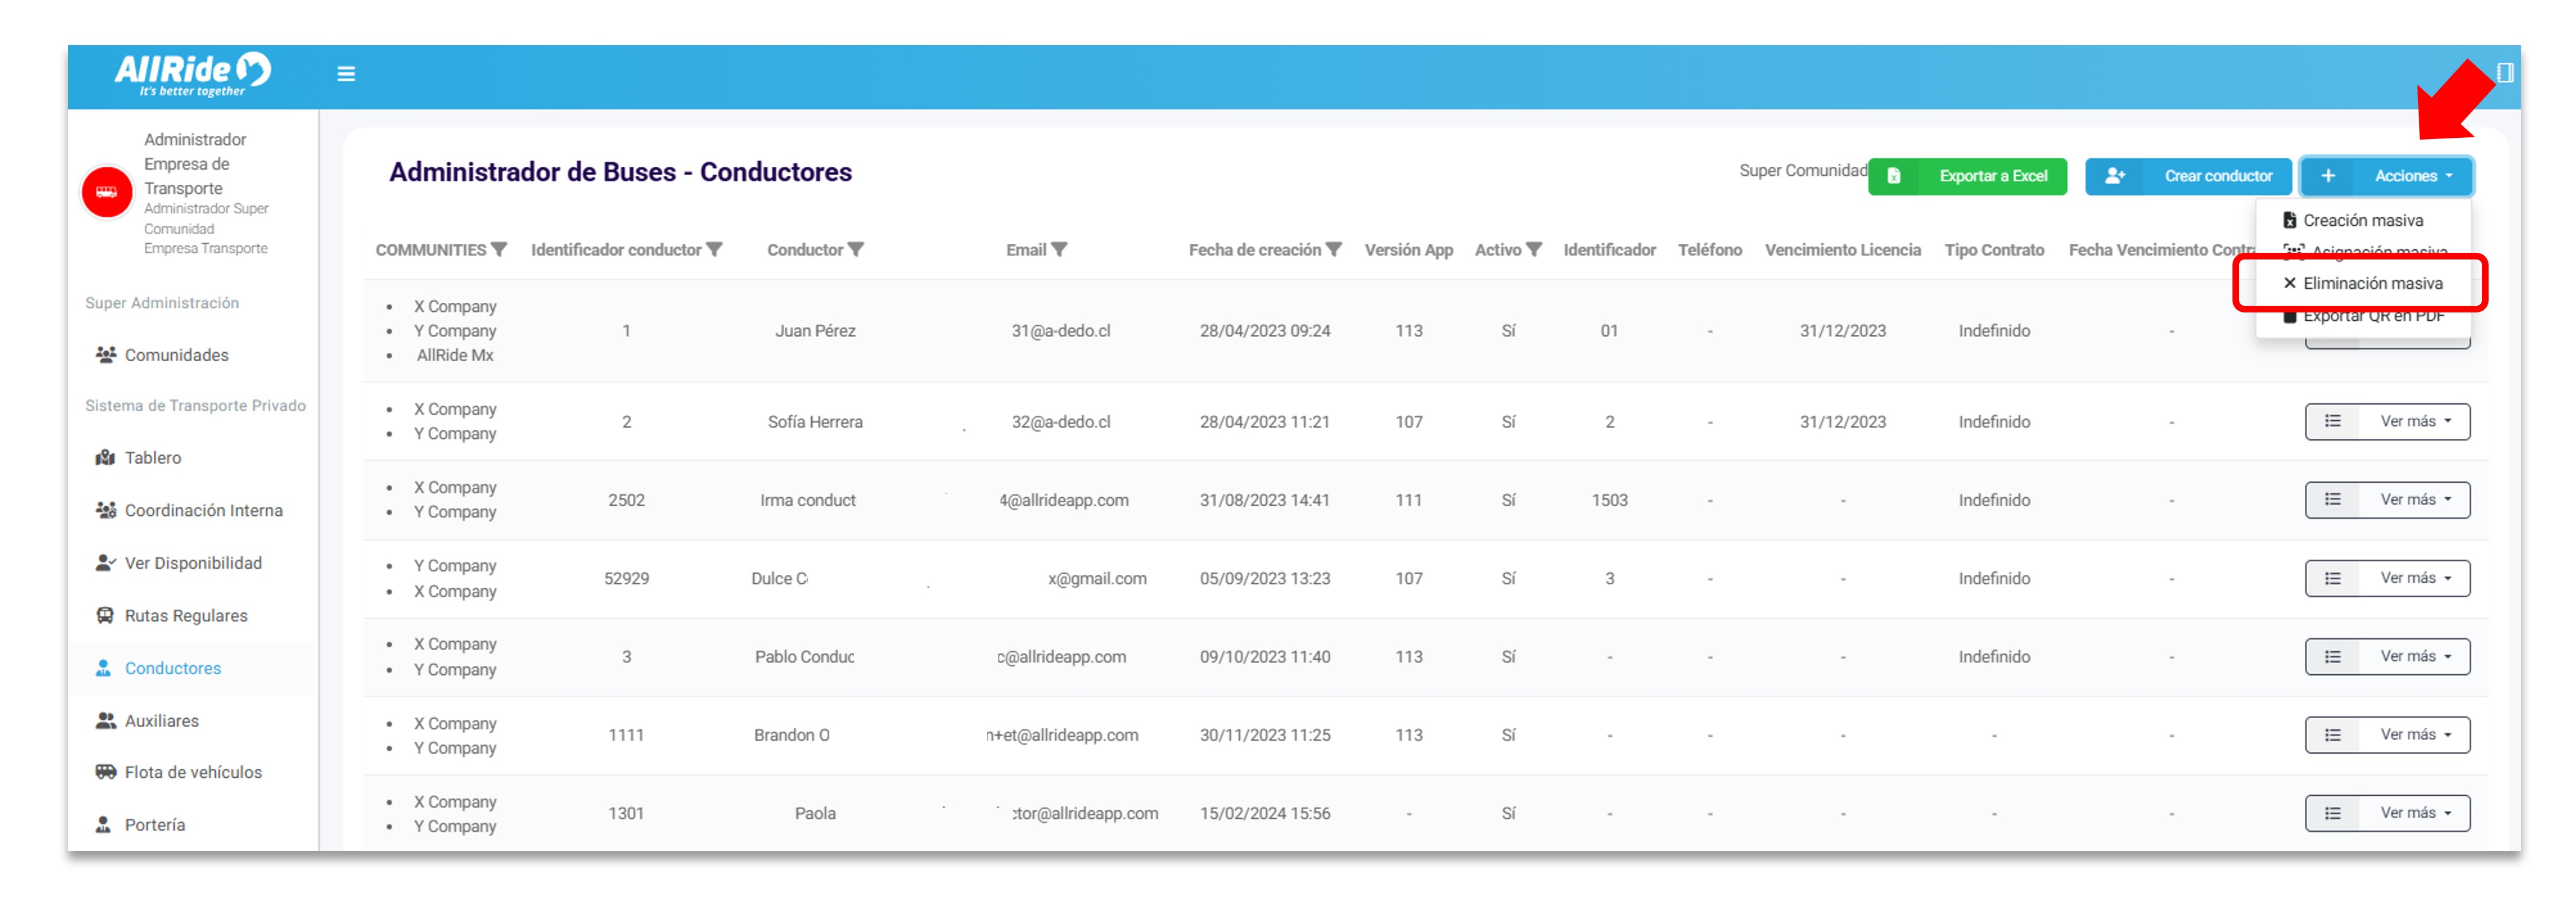Click the Conductor column filter icon
This screenshot has width=2576, height=912.
tap(856, 250)
